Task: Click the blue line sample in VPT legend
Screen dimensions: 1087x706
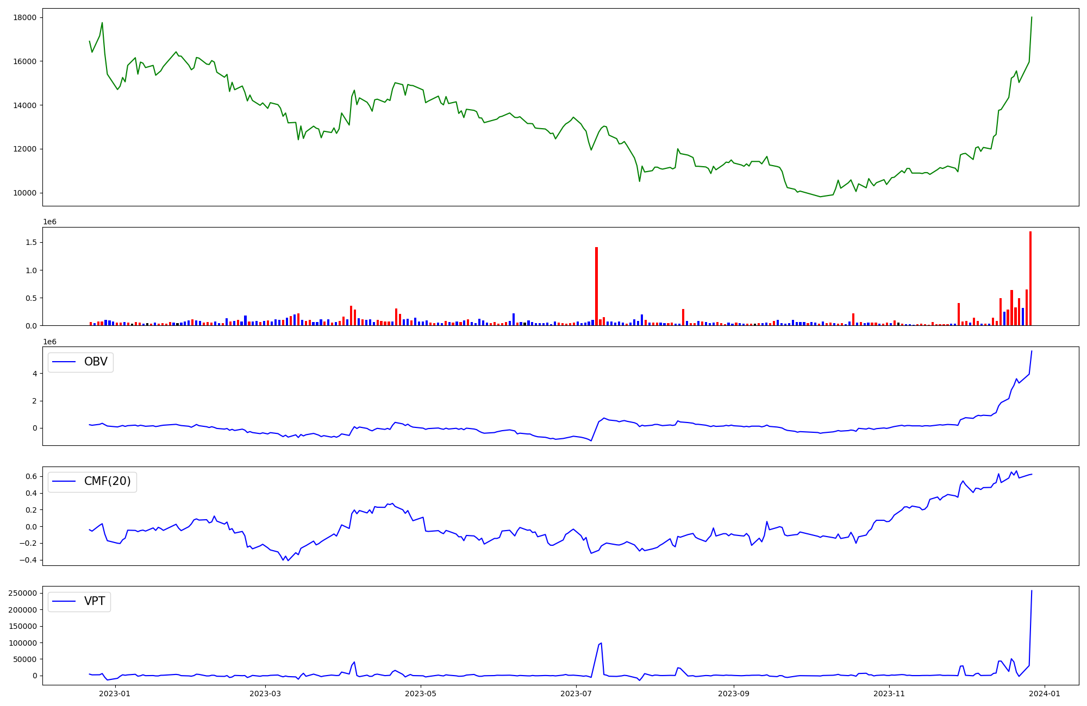Action: (64, 602)
